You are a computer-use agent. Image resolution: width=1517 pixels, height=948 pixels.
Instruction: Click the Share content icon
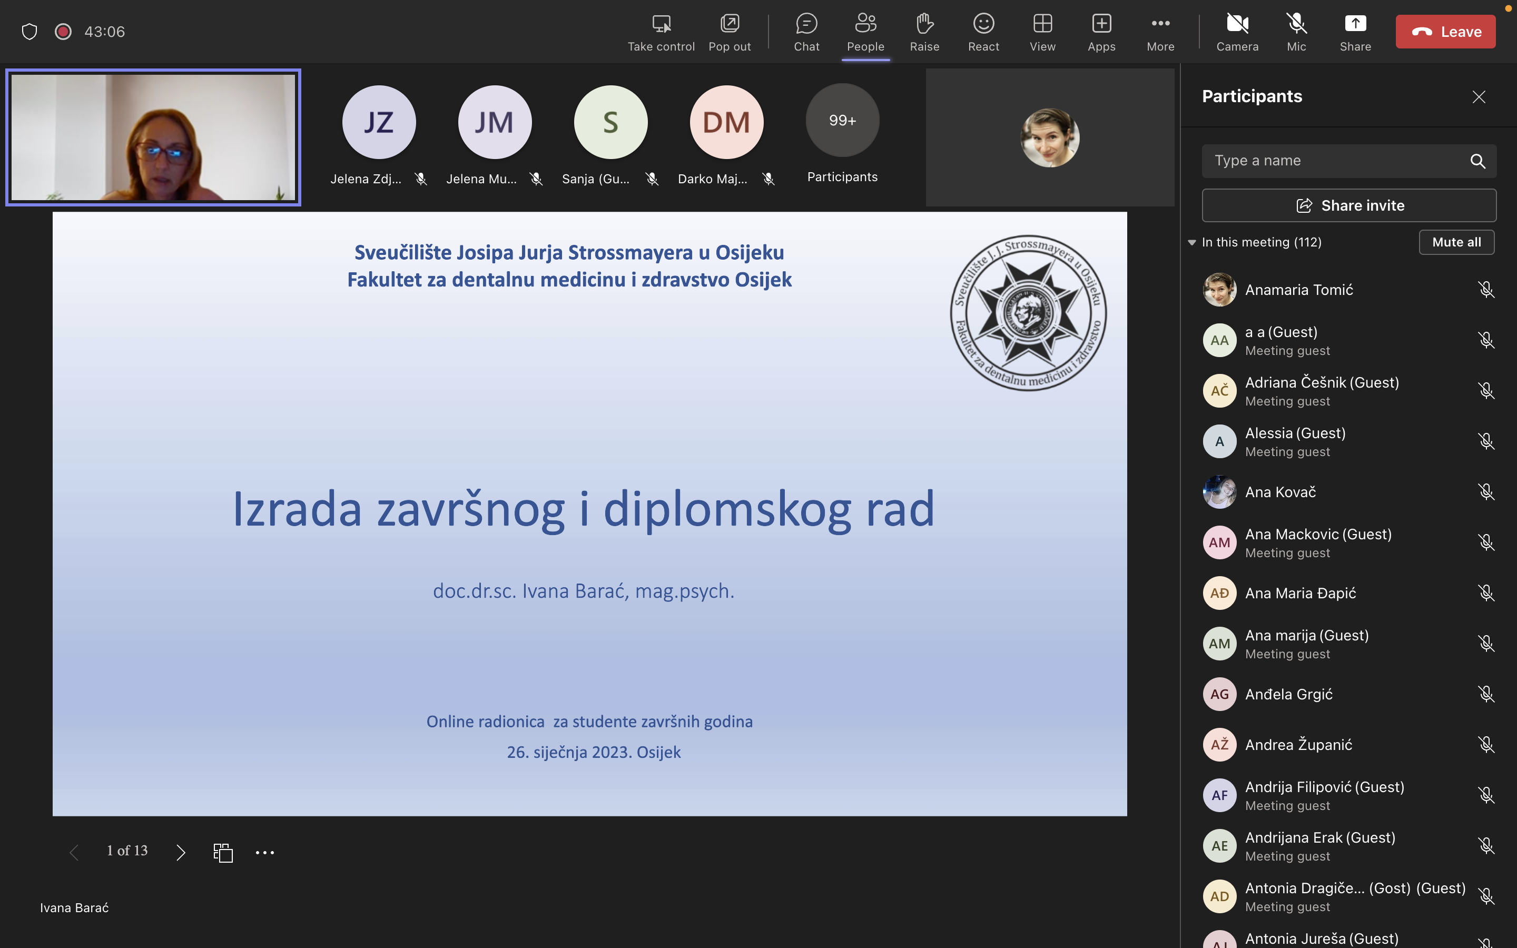[1355, 32]
